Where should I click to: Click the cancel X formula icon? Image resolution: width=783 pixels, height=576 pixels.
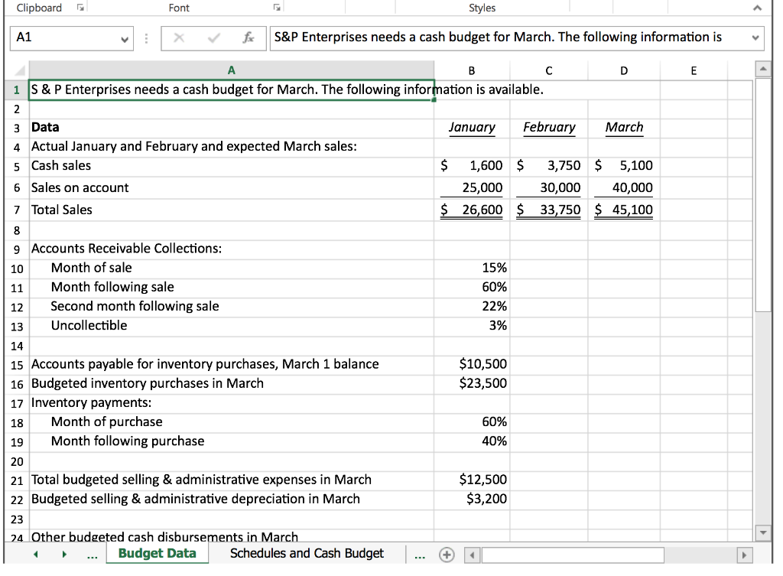point(179,38)
